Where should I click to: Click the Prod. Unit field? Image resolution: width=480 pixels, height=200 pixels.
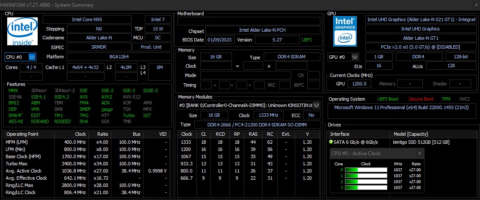[152, 47]
